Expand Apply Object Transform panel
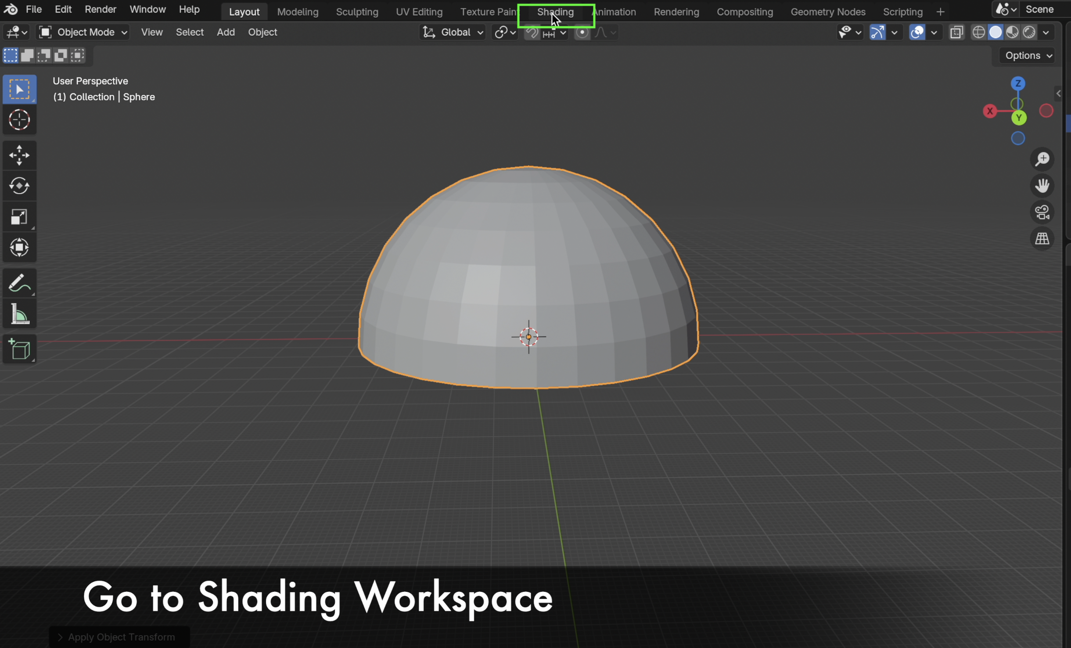Viewport: 1071px width, 648px height. (60, 637)
